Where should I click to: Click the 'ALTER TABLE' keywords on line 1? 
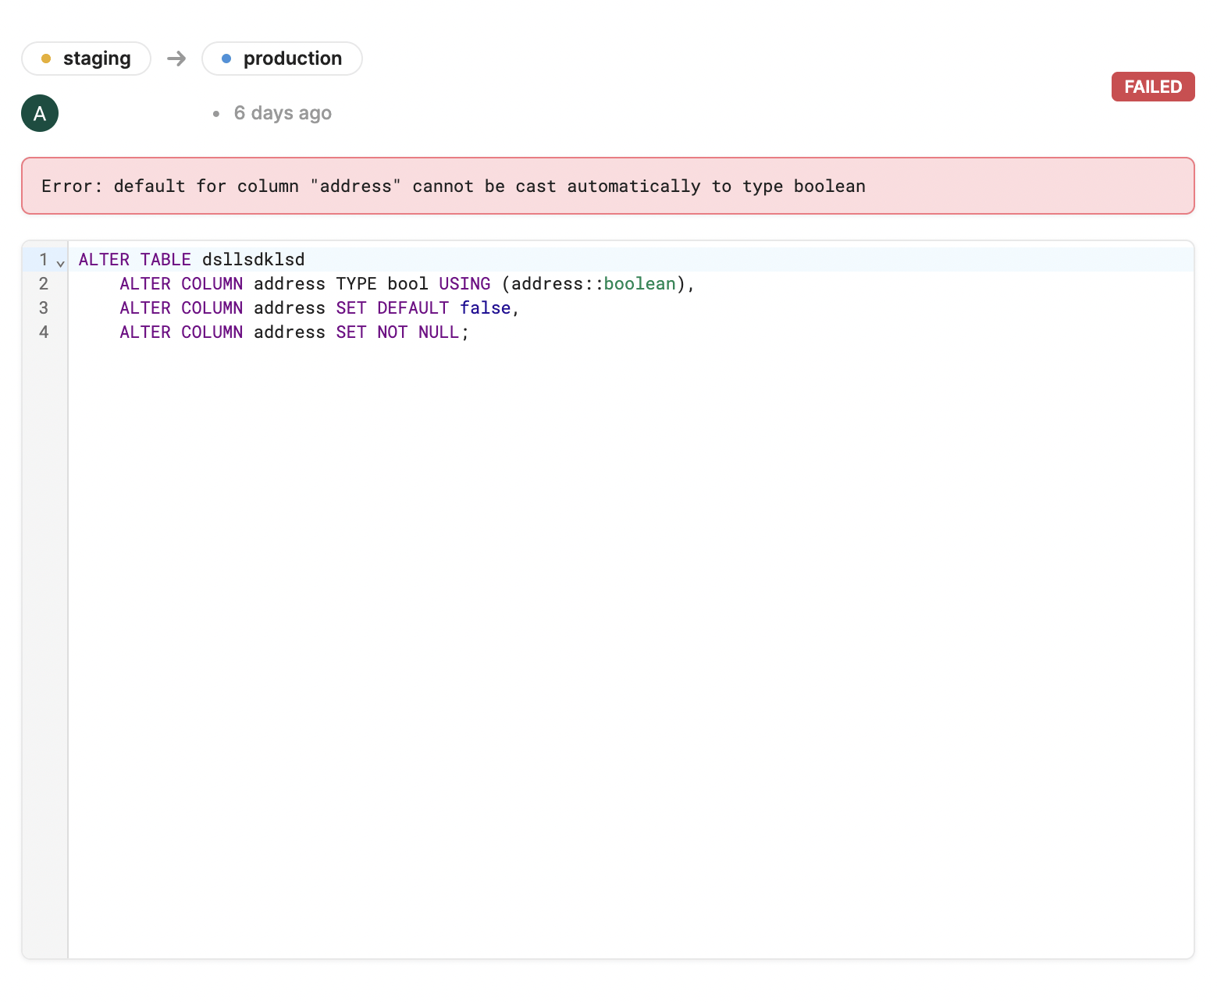click(135, 259)
